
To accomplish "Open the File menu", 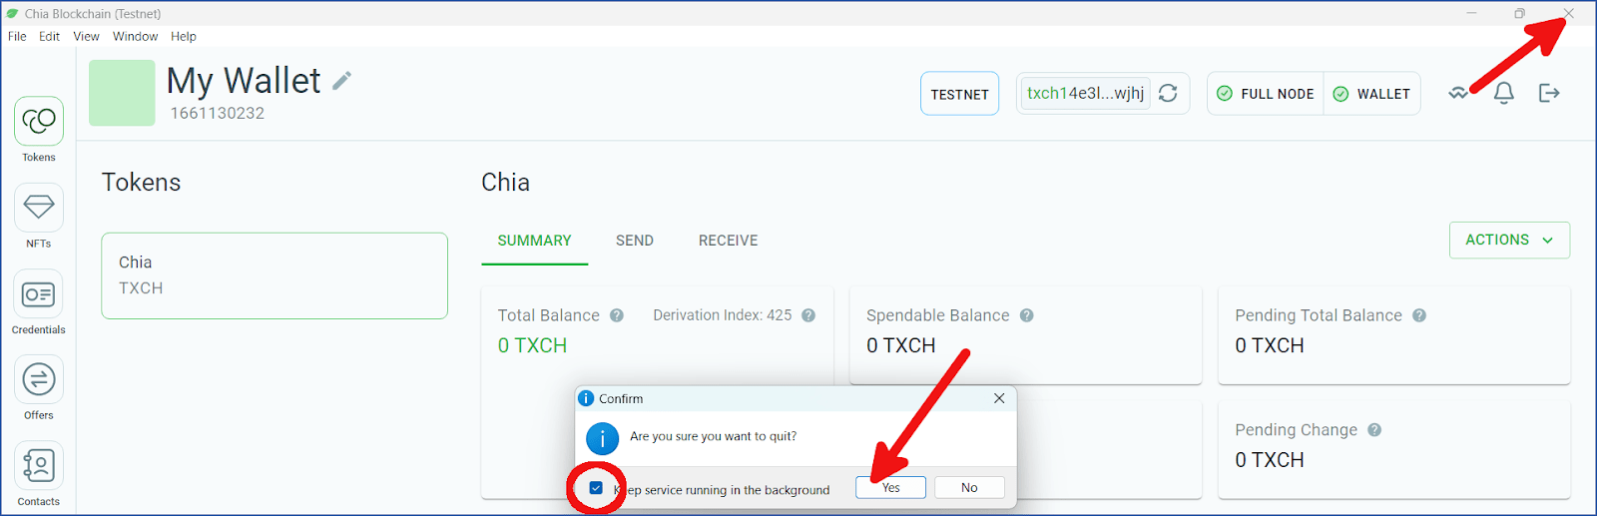I will pos(17,36).
